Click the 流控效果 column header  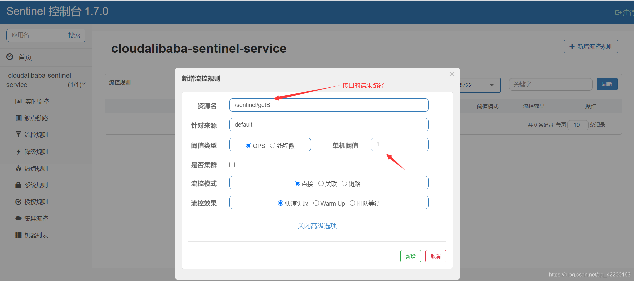coord(534,106)
